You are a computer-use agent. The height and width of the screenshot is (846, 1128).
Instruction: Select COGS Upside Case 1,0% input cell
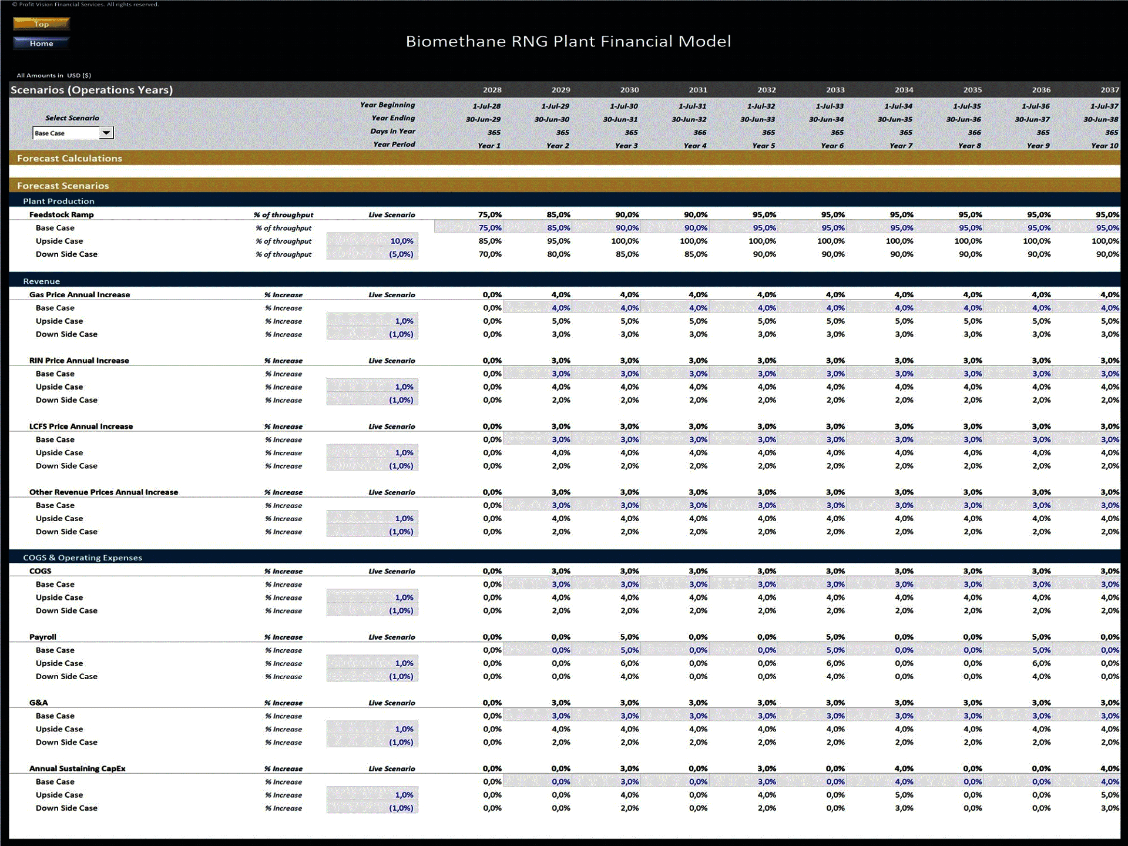(372, 597)
